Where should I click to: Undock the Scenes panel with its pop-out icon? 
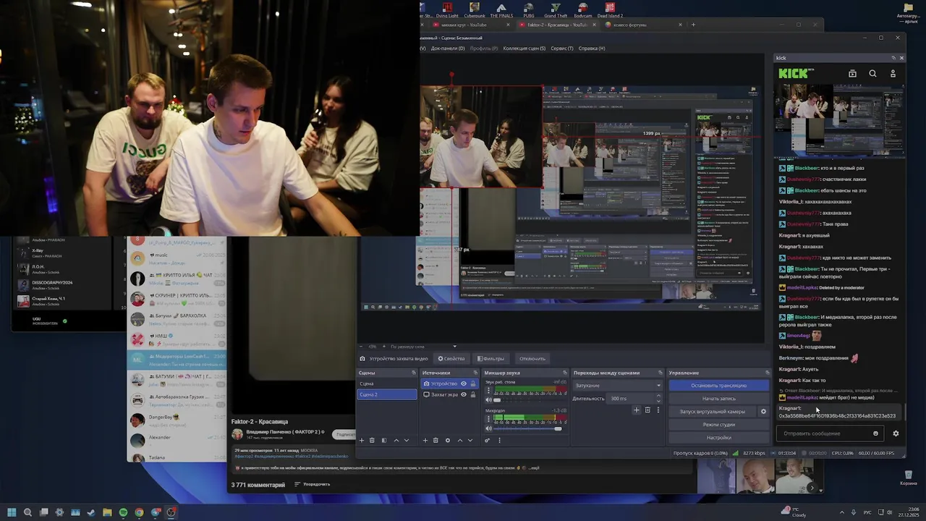414,373
